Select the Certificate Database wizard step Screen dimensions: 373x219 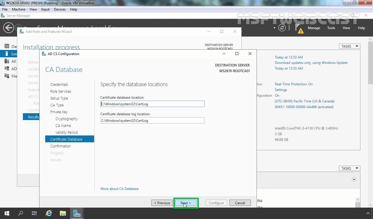click(70, 139)
